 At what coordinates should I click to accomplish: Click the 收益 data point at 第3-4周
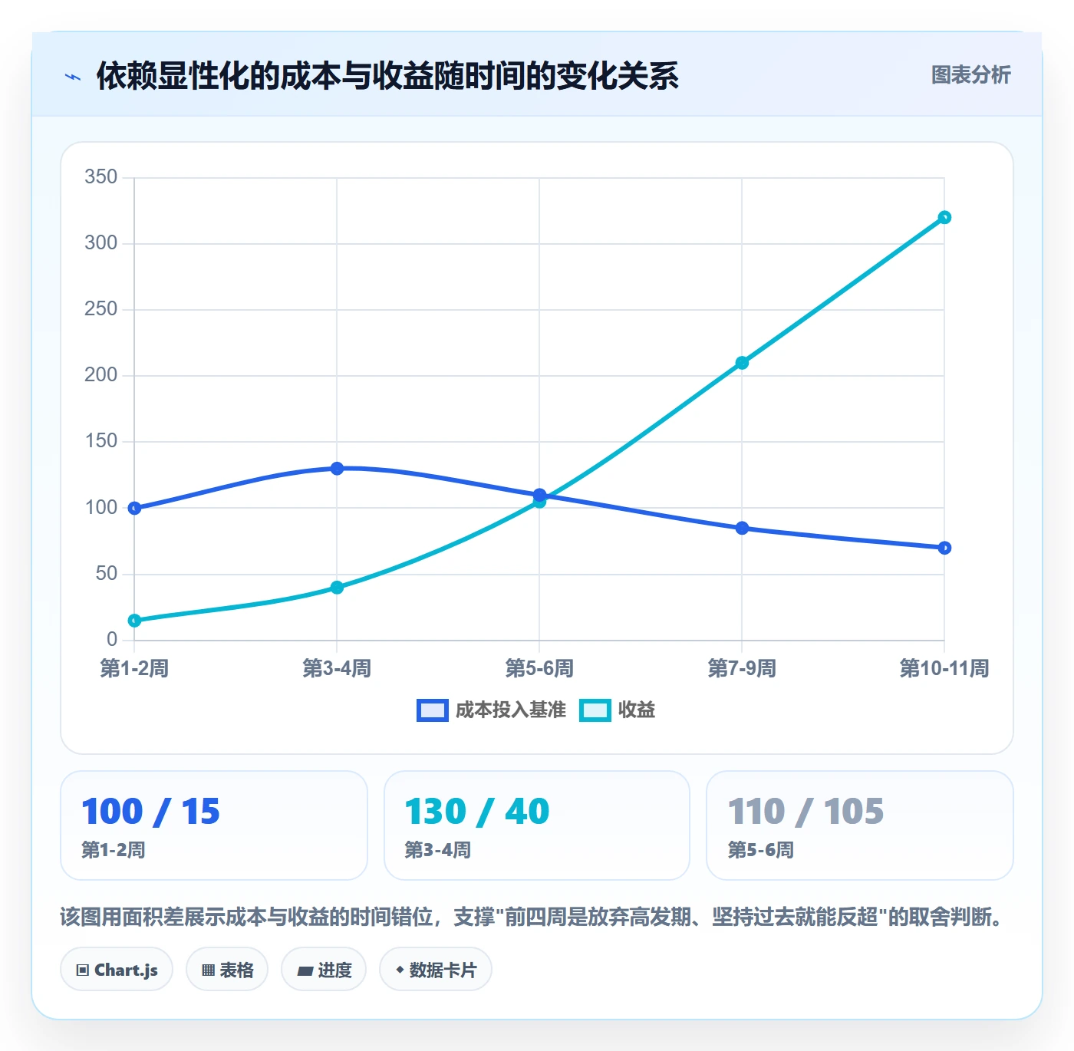pyautogui.click(x=337, y=588)
